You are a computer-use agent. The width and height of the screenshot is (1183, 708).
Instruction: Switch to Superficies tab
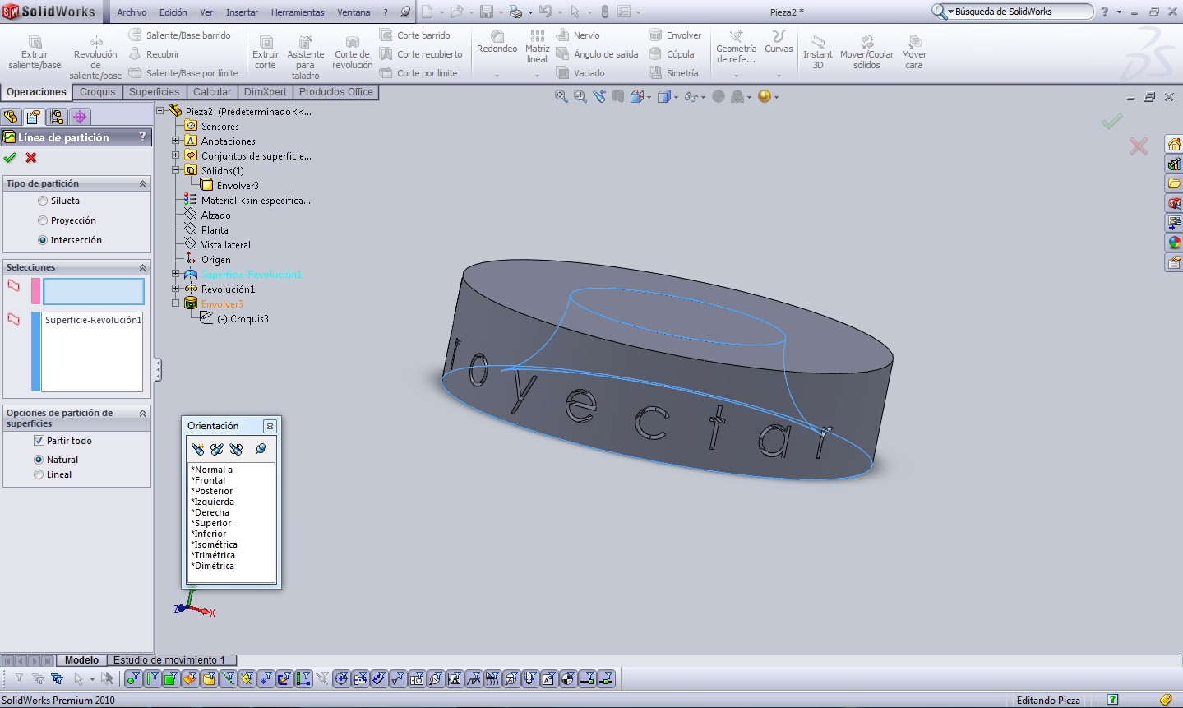[x=154, y=92]
